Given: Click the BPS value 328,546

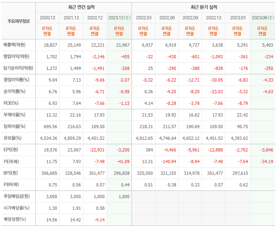Looking at the screenshot, I should pos(73,173).
